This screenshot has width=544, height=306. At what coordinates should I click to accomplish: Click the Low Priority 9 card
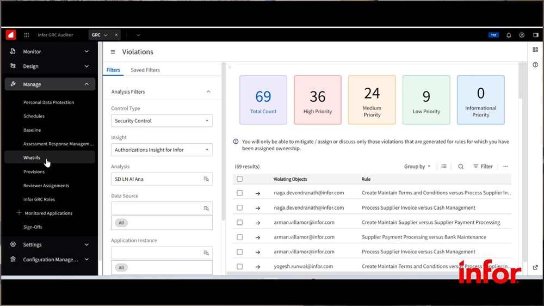[426, 100]
